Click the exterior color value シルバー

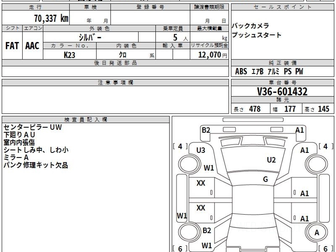point(90,37)
